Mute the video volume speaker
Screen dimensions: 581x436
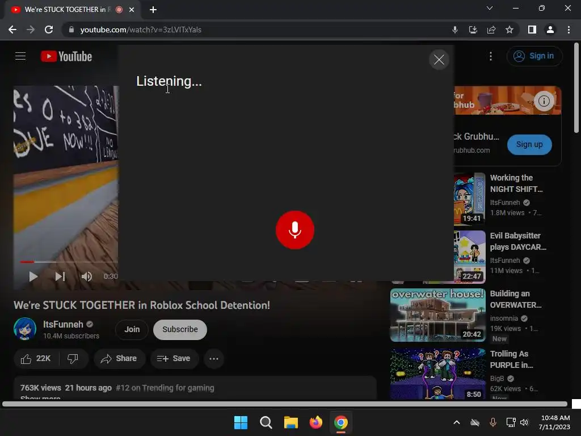coord(87,276)
